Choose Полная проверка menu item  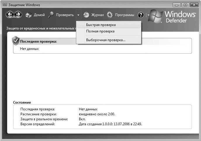(100, 31)
